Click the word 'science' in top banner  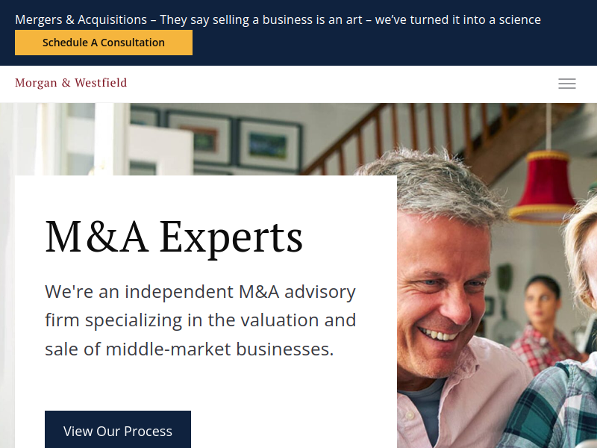click(x=519, y=19)
